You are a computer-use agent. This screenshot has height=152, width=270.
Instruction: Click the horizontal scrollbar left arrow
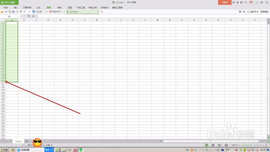pyautogui.click(x=161, y=141)
